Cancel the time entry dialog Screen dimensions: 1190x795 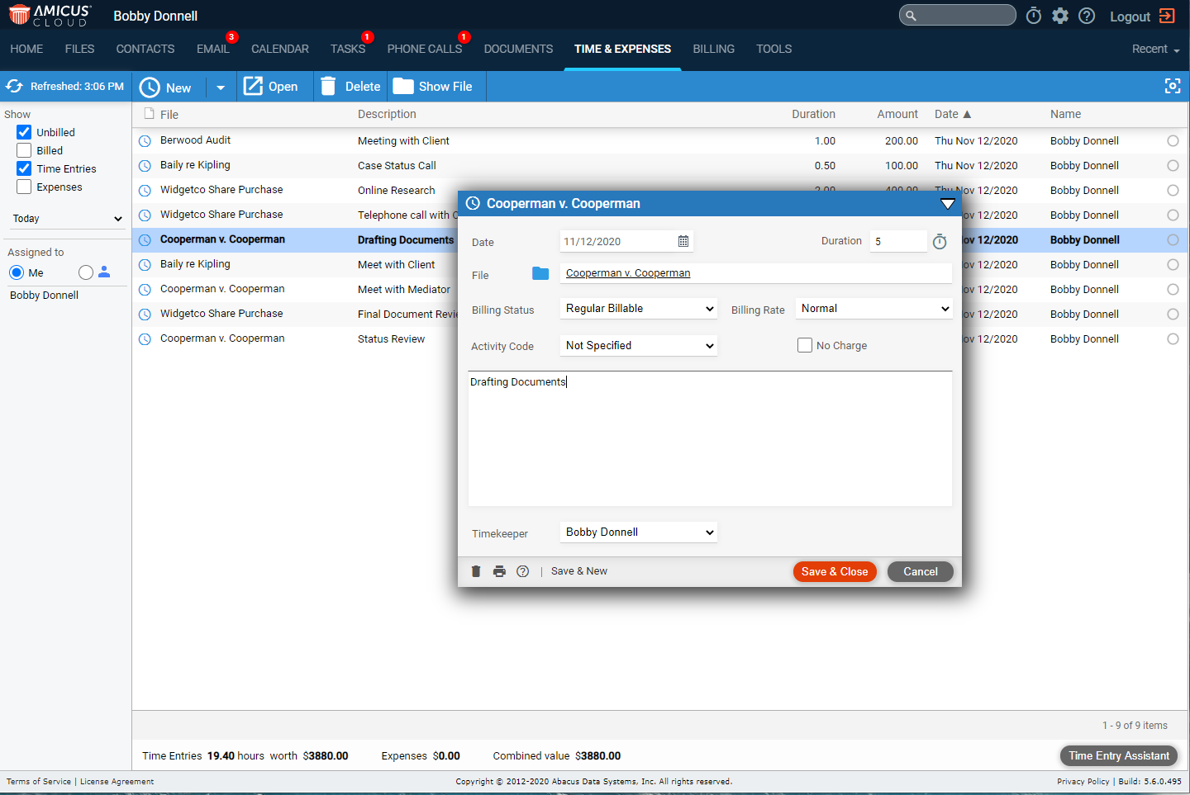coord(921,571)
